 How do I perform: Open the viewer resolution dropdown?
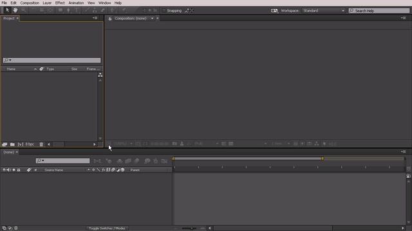(206, 144)
